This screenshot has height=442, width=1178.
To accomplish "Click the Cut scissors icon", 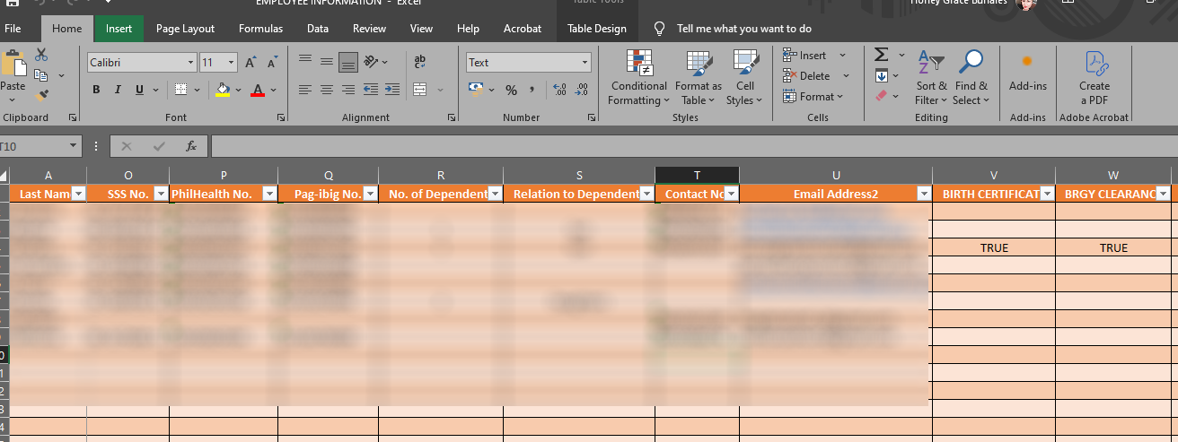I will (41, 56).
